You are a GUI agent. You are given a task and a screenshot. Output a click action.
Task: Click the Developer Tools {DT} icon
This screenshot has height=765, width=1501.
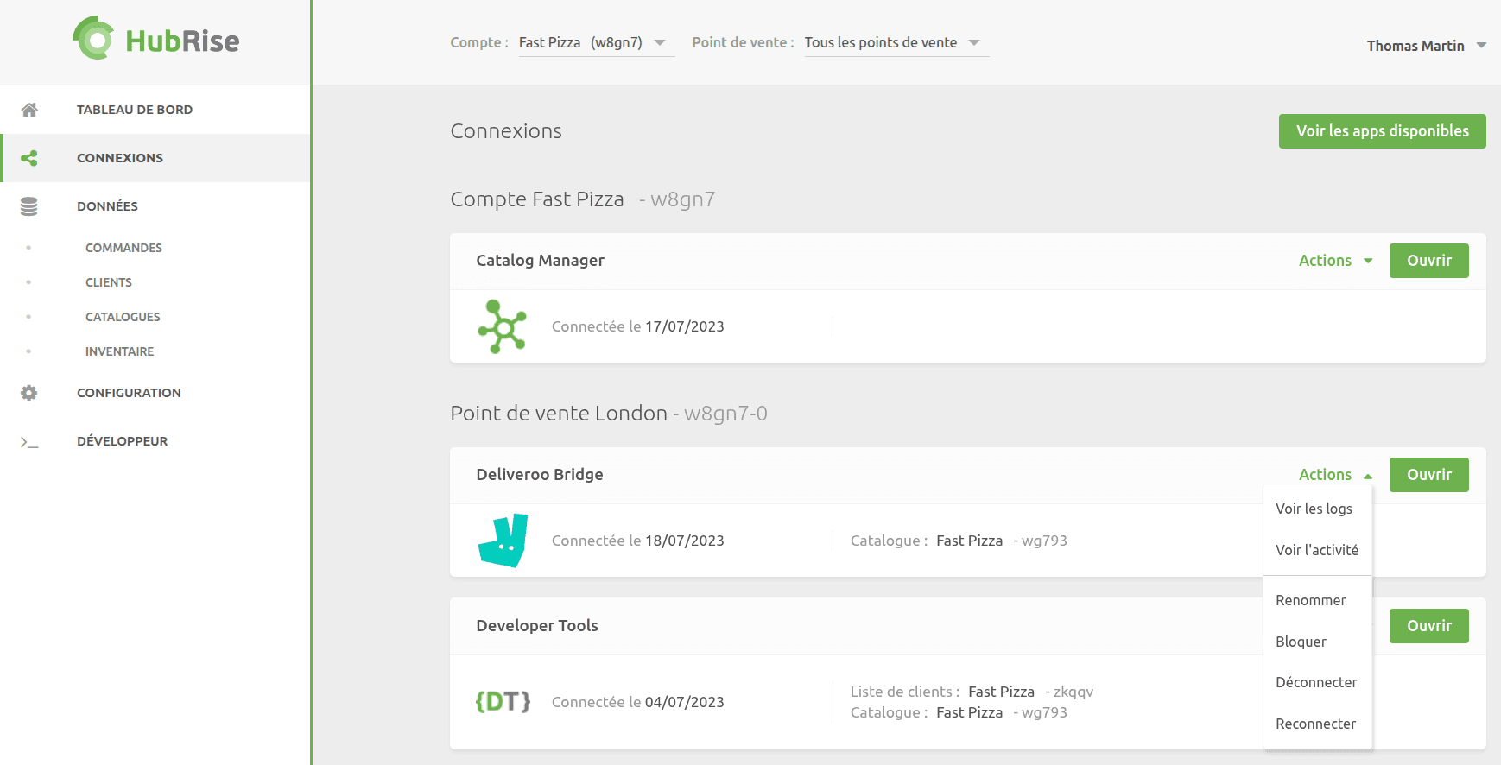tap(503, 701)
